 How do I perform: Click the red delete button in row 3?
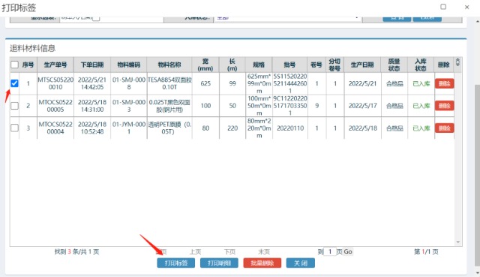pyautogui.click(x=444, y=128)
